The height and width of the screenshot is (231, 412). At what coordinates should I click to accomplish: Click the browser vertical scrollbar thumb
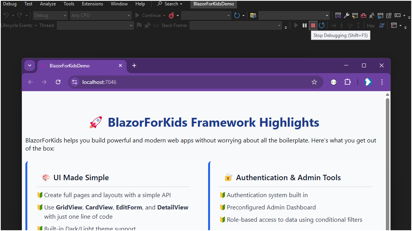point(387,163)
